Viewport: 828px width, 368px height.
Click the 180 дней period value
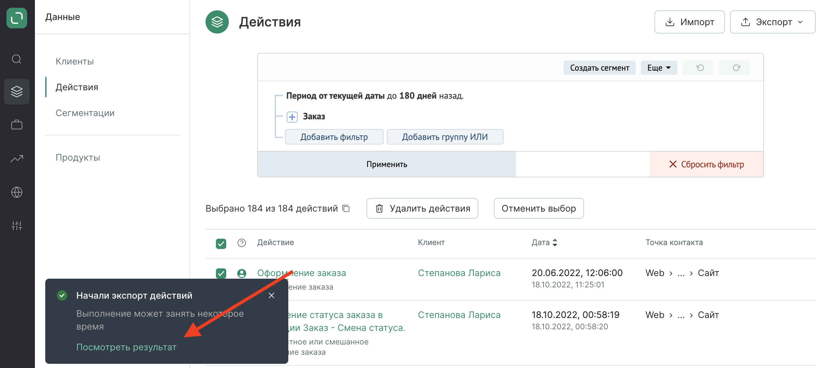[418, 96]
